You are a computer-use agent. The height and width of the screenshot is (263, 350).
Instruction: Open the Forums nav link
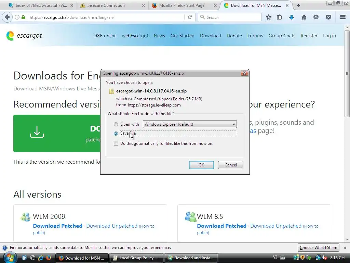click(x=255, y=36)
